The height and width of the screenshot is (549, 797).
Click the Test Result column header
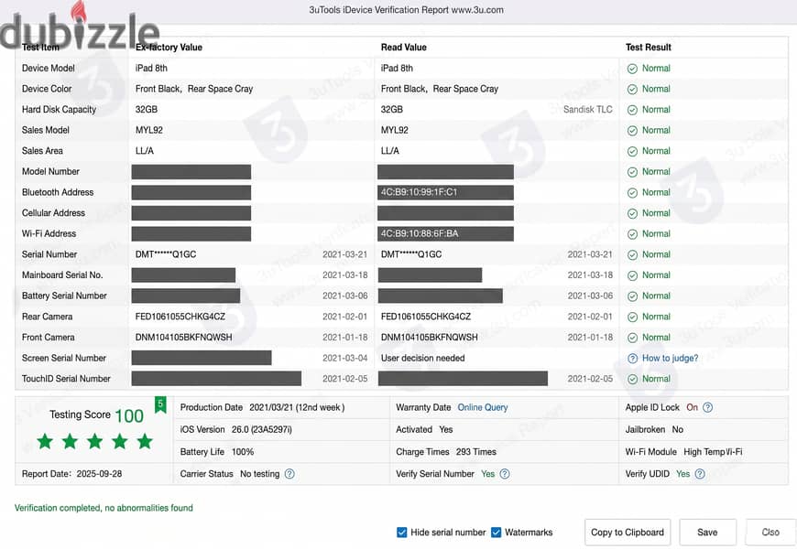coord(648,48)
